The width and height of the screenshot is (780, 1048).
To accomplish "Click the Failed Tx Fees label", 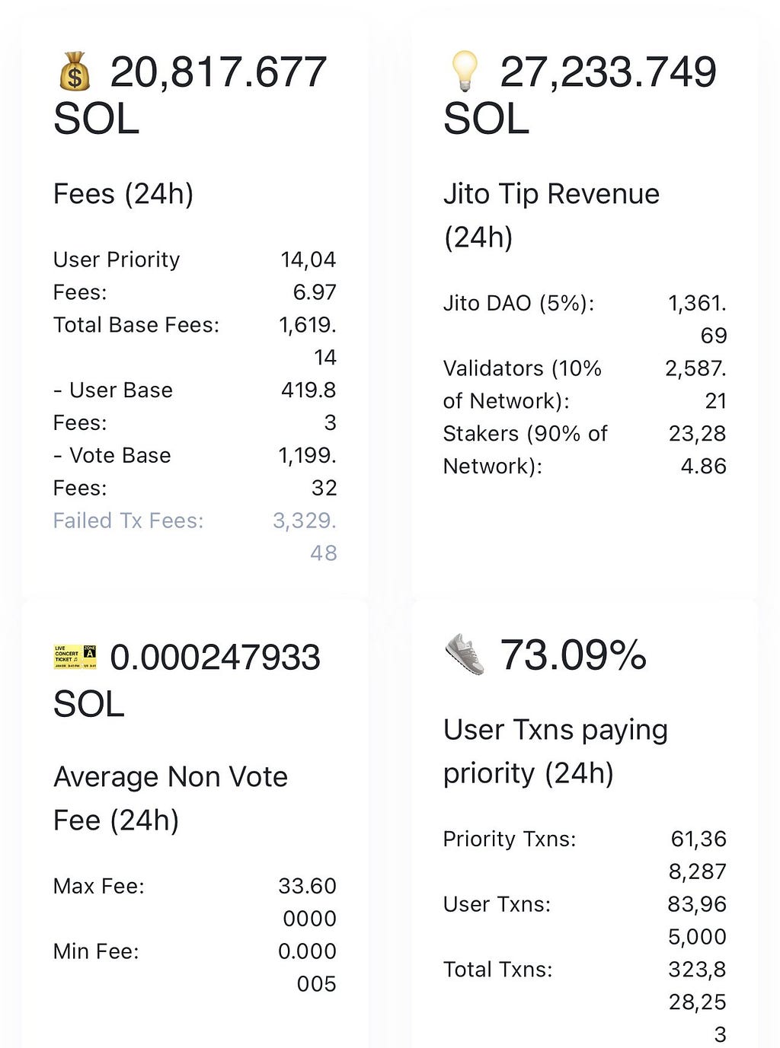I will (129, 521).
